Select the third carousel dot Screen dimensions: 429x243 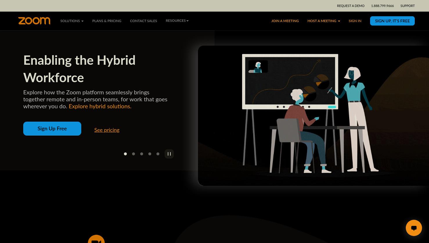pos(142,154)
